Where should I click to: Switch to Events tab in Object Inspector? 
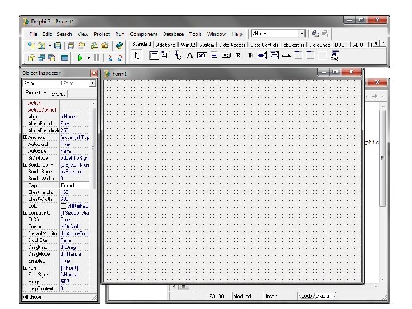click(x=58, y=93)
